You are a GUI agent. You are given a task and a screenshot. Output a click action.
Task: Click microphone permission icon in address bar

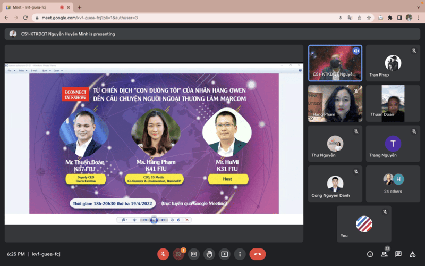click(341, 18)
